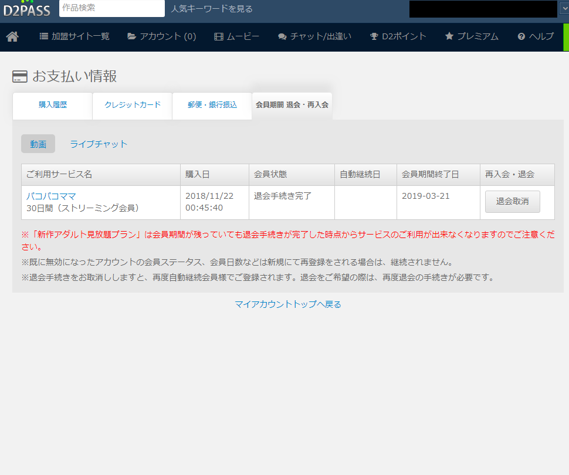Open the 郵便・銀行振込 tab
Viewport: 569px width, 475px height.
pyautogui.click(x=212, y=105)
